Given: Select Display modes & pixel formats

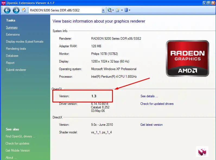Looking at the screenshot, I should [x=25, y=42].
